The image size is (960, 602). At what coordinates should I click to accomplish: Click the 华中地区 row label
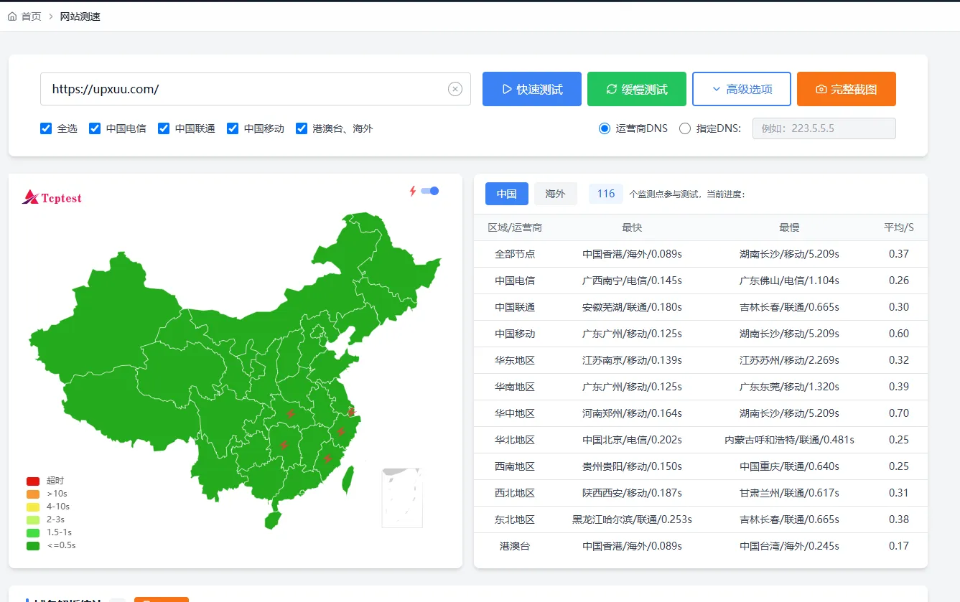[x=515, y=413]
